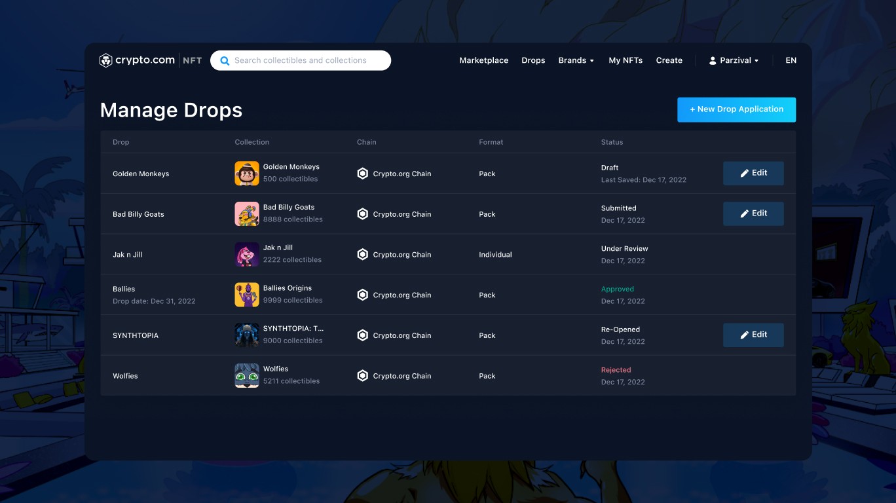Go to the Marketplace page
This screenshot has width=896, height=503.
click(x=484, y=60)
